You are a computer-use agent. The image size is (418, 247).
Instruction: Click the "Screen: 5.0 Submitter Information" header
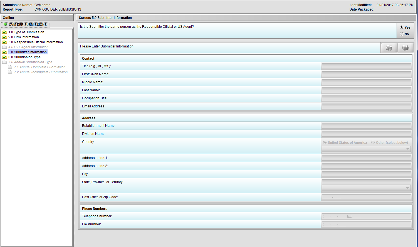105,18
